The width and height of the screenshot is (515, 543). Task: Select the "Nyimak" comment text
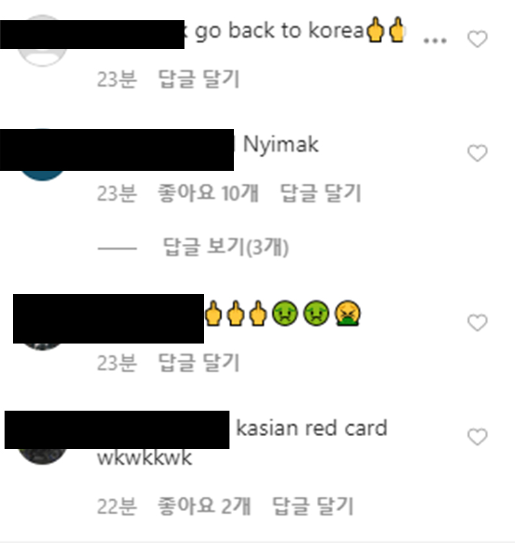coord(280,145)
